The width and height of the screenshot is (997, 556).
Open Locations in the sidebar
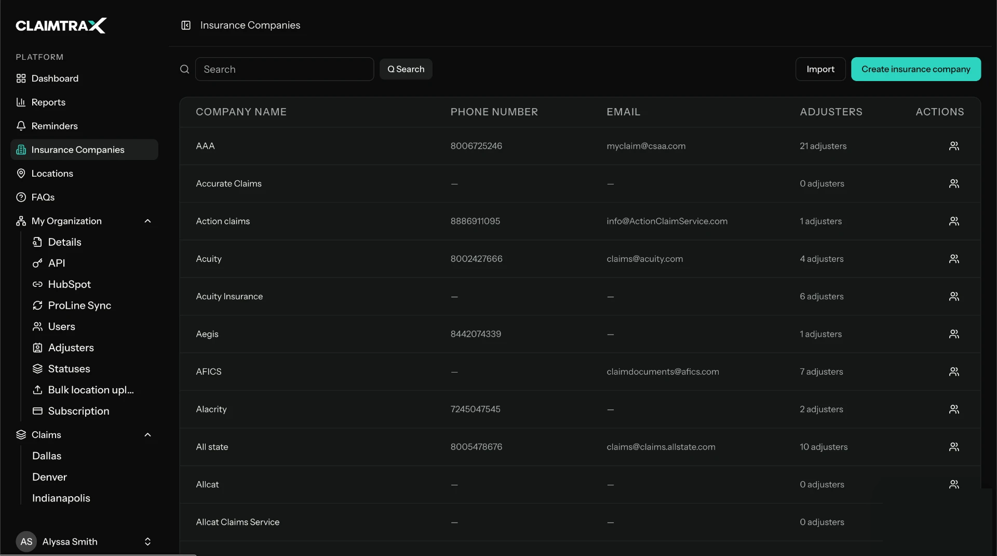(84, 174)
